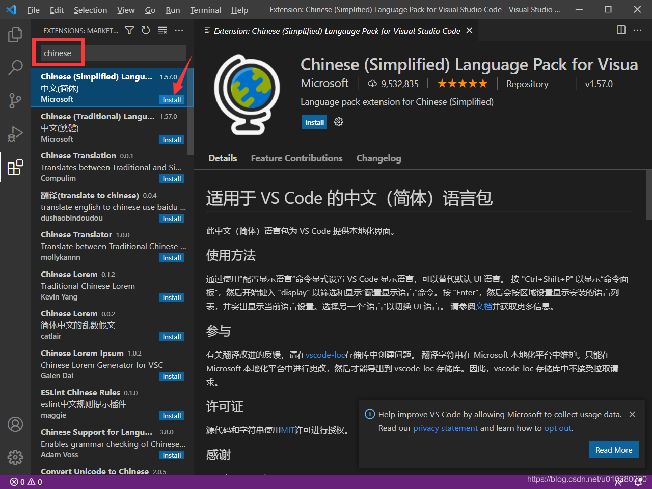Select Convert Unicode to Chinese item
This screenshot has height=489, width=652.
[x=112, y=470]
